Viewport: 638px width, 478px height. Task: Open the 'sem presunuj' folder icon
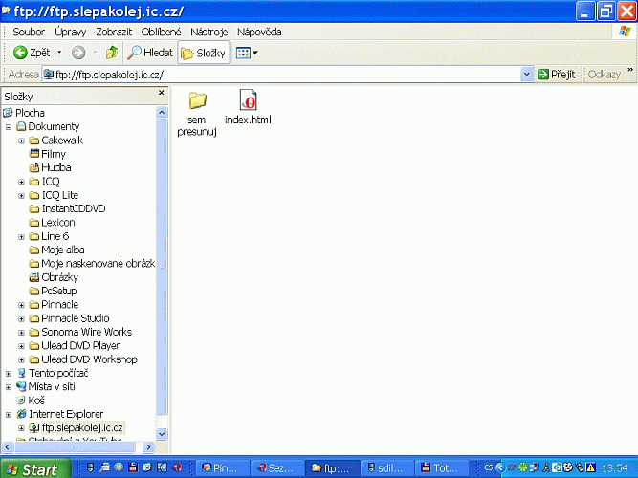[198, 101]
